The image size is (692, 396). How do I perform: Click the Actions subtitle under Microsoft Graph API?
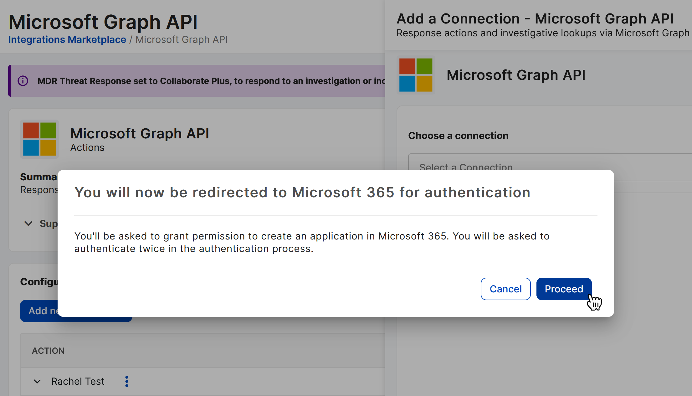click(87, 147)
